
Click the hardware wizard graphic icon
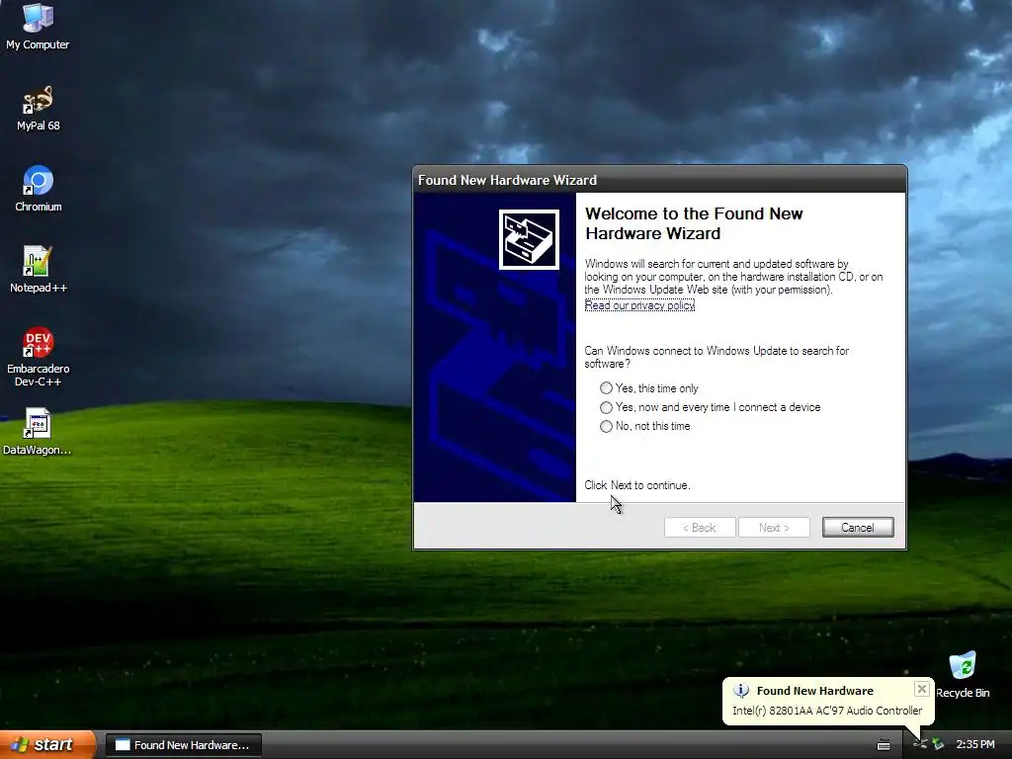pos(529,239)
